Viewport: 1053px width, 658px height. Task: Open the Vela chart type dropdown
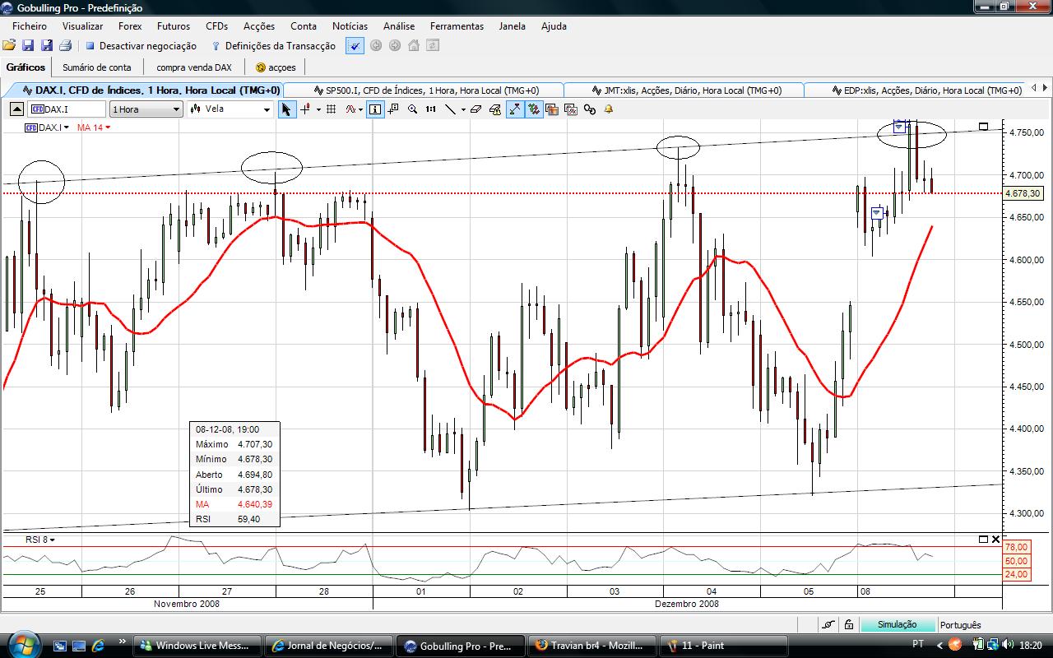(230, 109)
